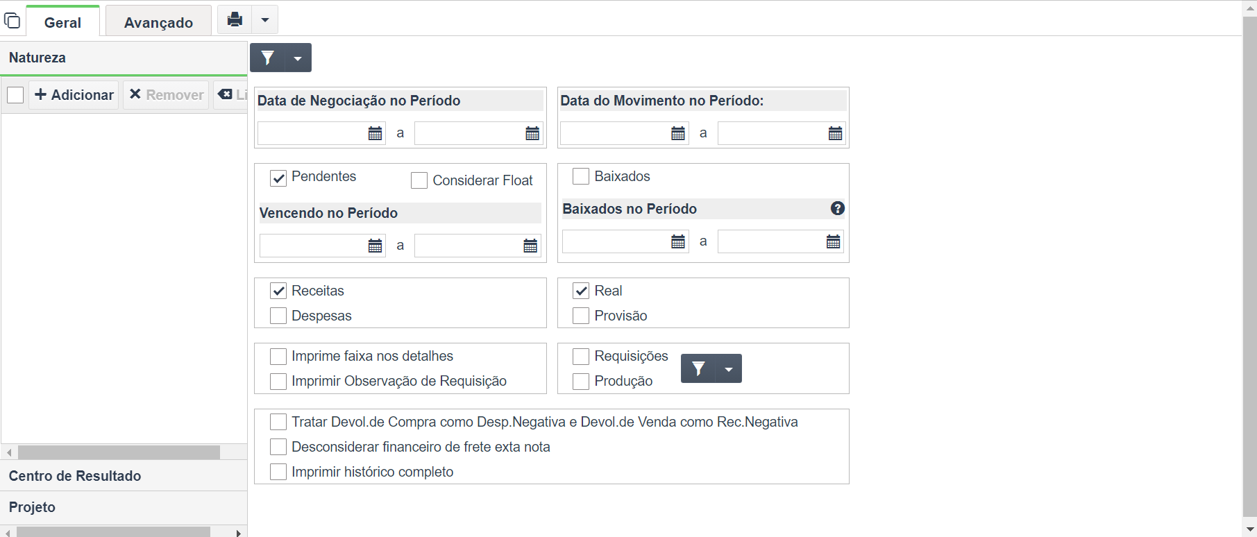Open the end-date calendar for Data do Movimento
This screenshot has height=537, width=1257.
pos(835,133)
